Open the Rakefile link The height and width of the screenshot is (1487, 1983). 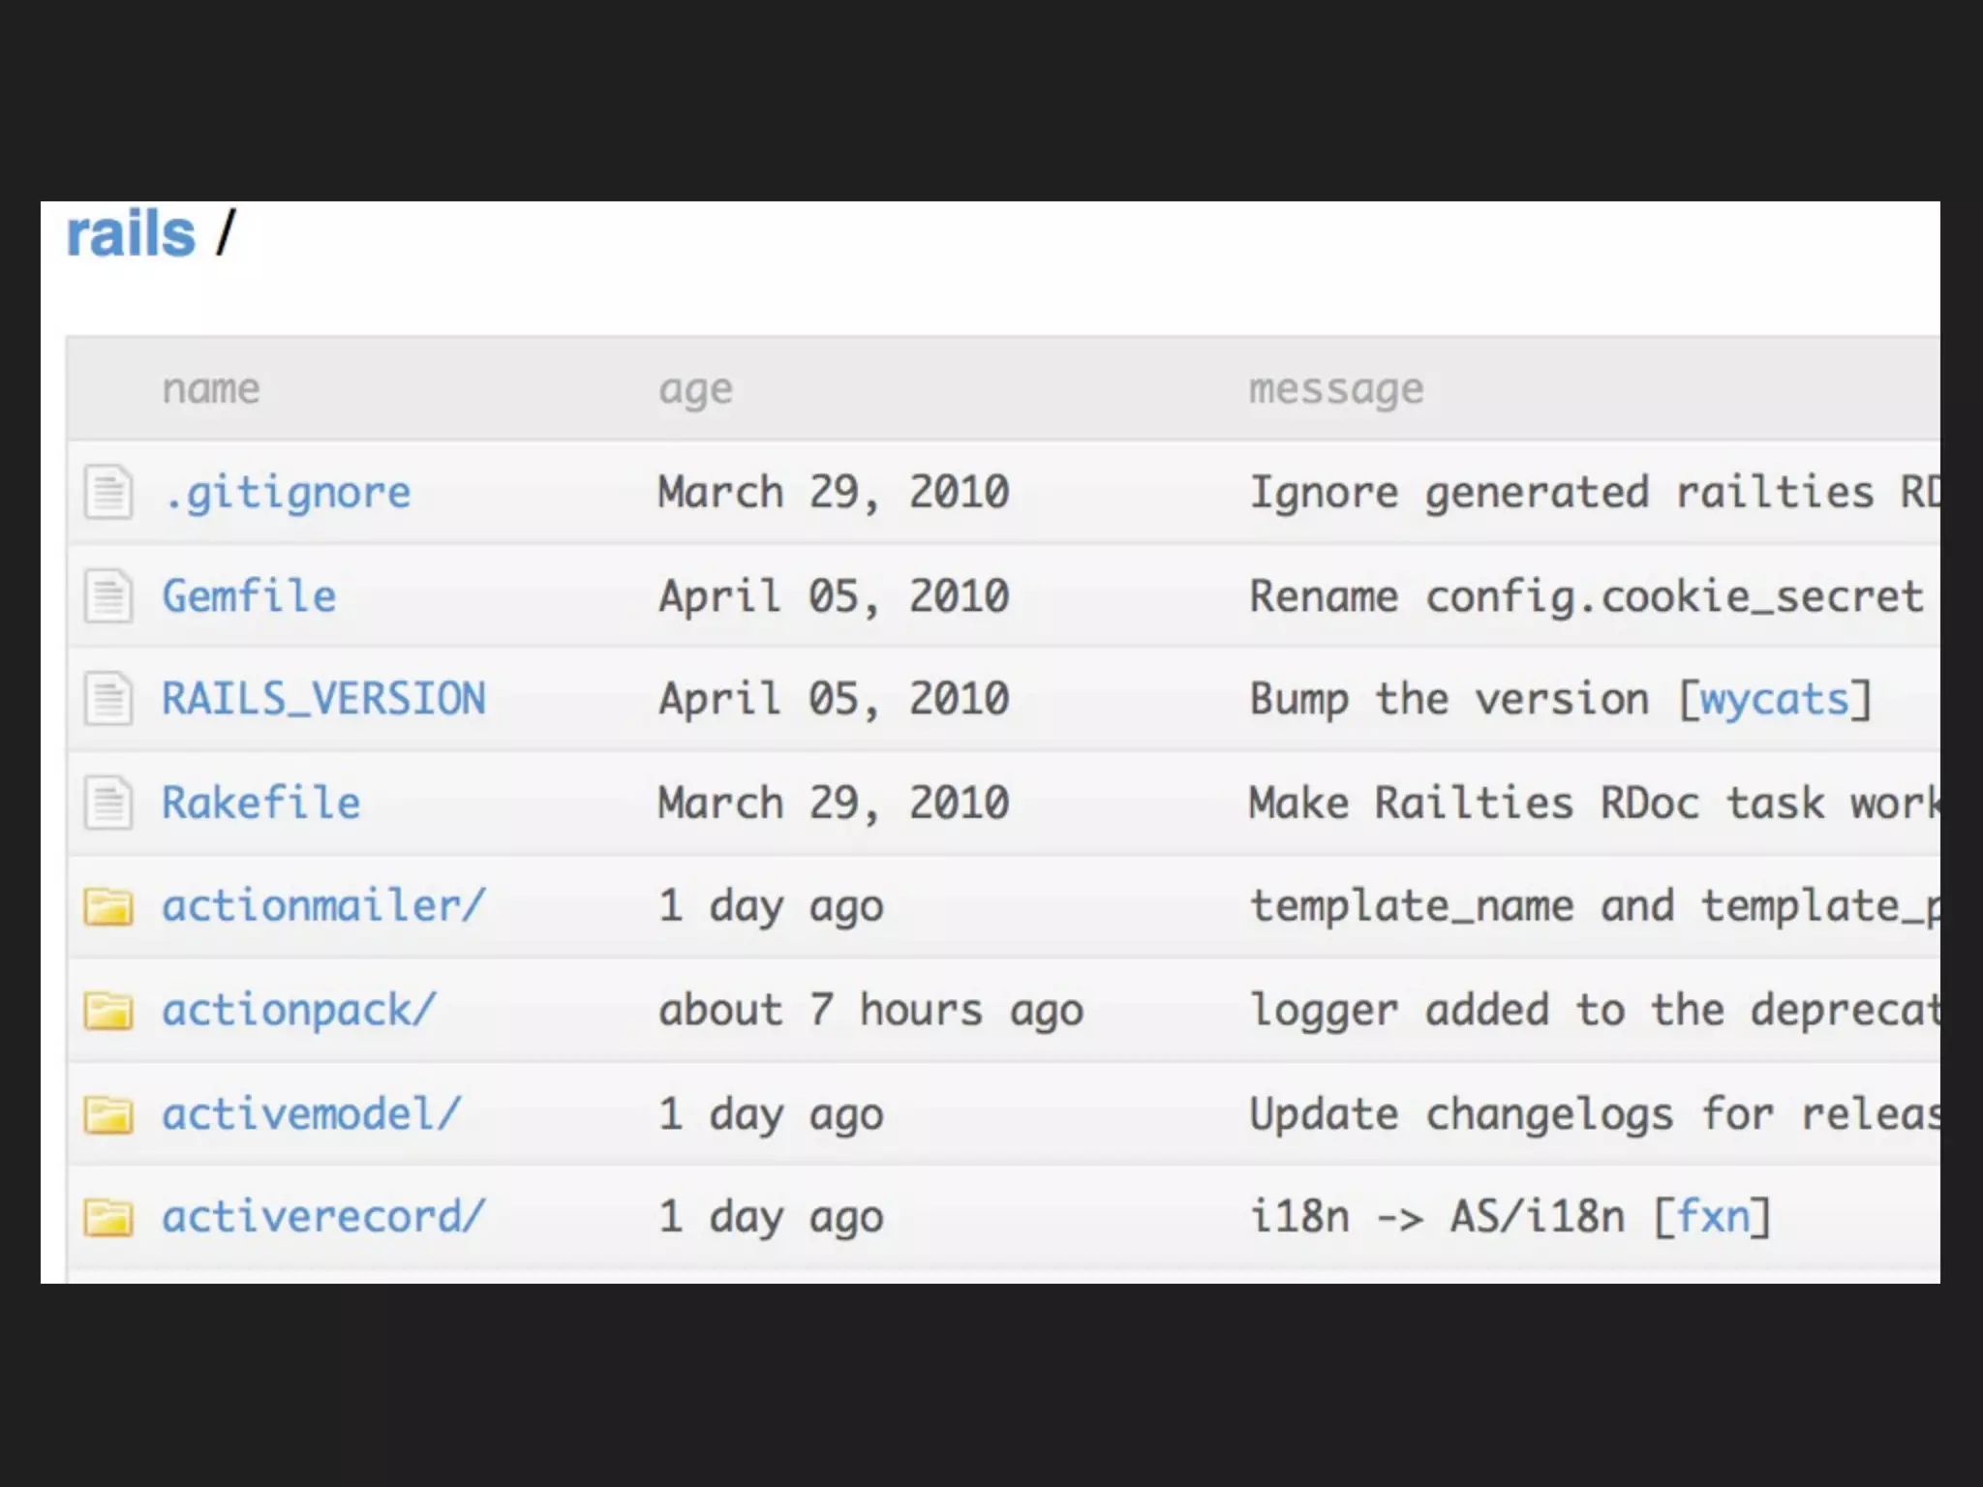(260, 803)
